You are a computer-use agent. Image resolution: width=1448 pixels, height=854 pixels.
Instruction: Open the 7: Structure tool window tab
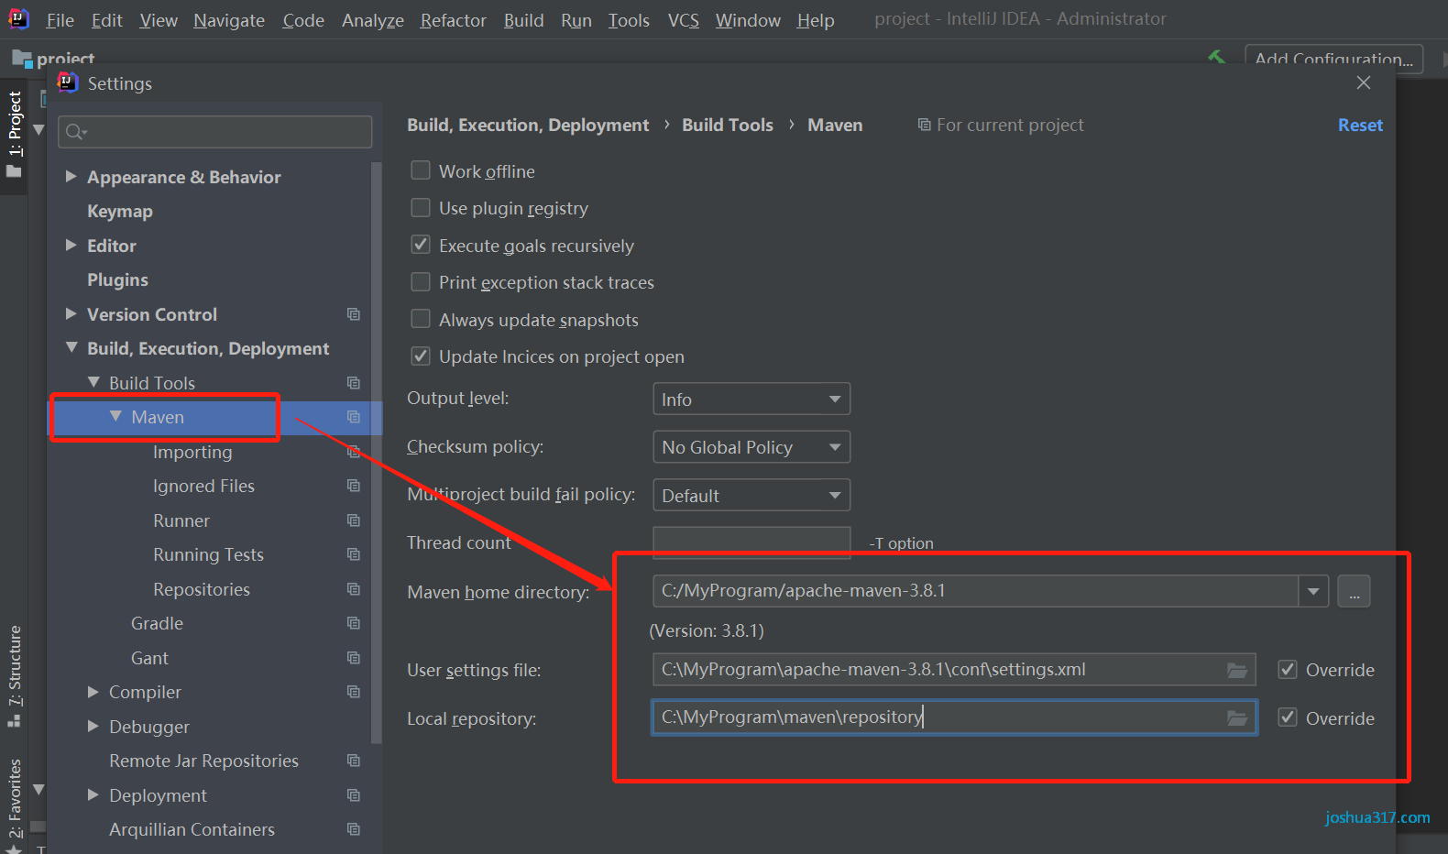pyautogui.click(x=15, y=675)
